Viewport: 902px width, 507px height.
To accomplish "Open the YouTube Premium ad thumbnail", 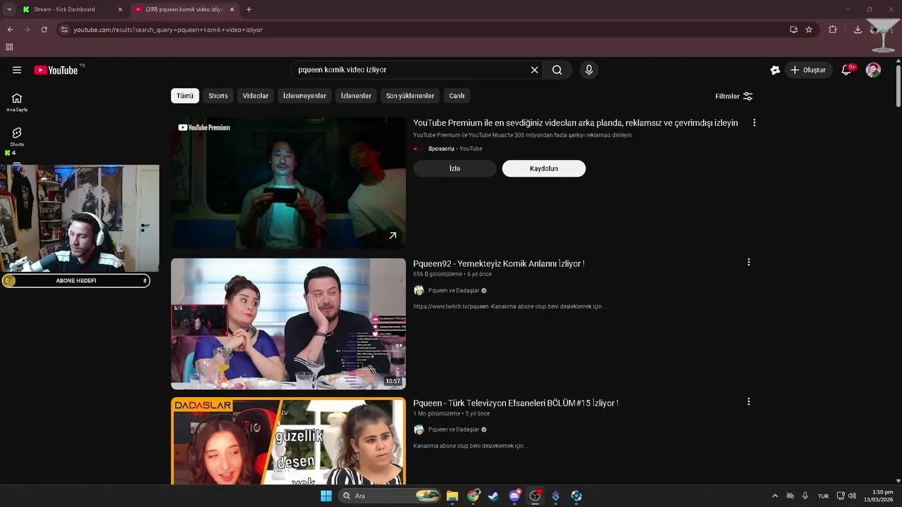I will [288, 182].
